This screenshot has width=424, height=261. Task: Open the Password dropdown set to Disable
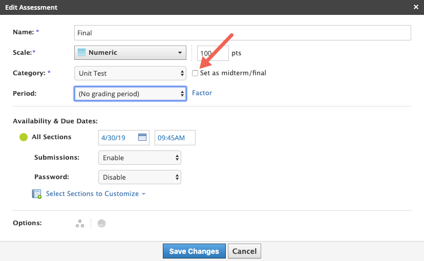pos(139,177)
